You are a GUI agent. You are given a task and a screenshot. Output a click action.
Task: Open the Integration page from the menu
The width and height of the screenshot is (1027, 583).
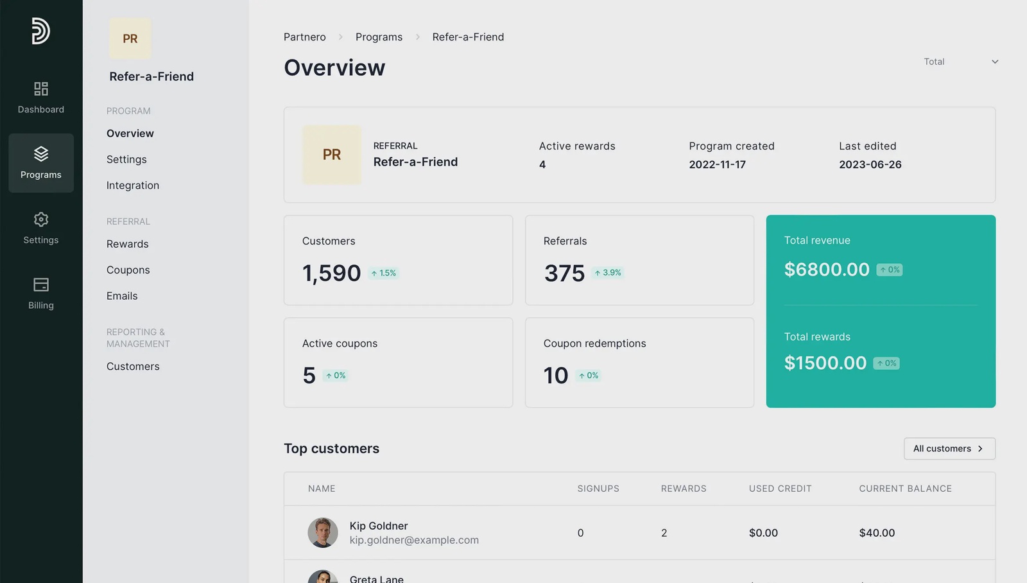click(133, 185)
